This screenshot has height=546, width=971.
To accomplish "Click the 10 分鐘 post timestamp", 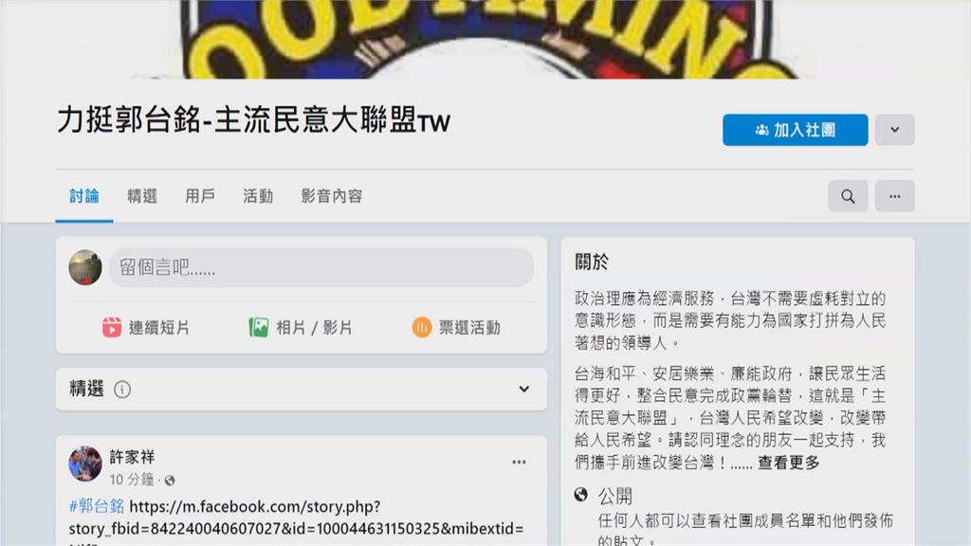I will point(132,479).
